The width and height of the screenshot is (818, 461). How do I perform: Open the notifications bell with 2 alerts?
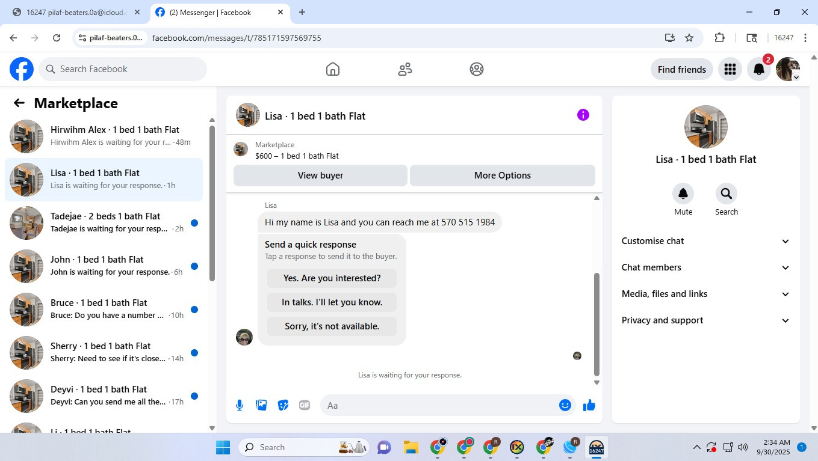point(759,69)
